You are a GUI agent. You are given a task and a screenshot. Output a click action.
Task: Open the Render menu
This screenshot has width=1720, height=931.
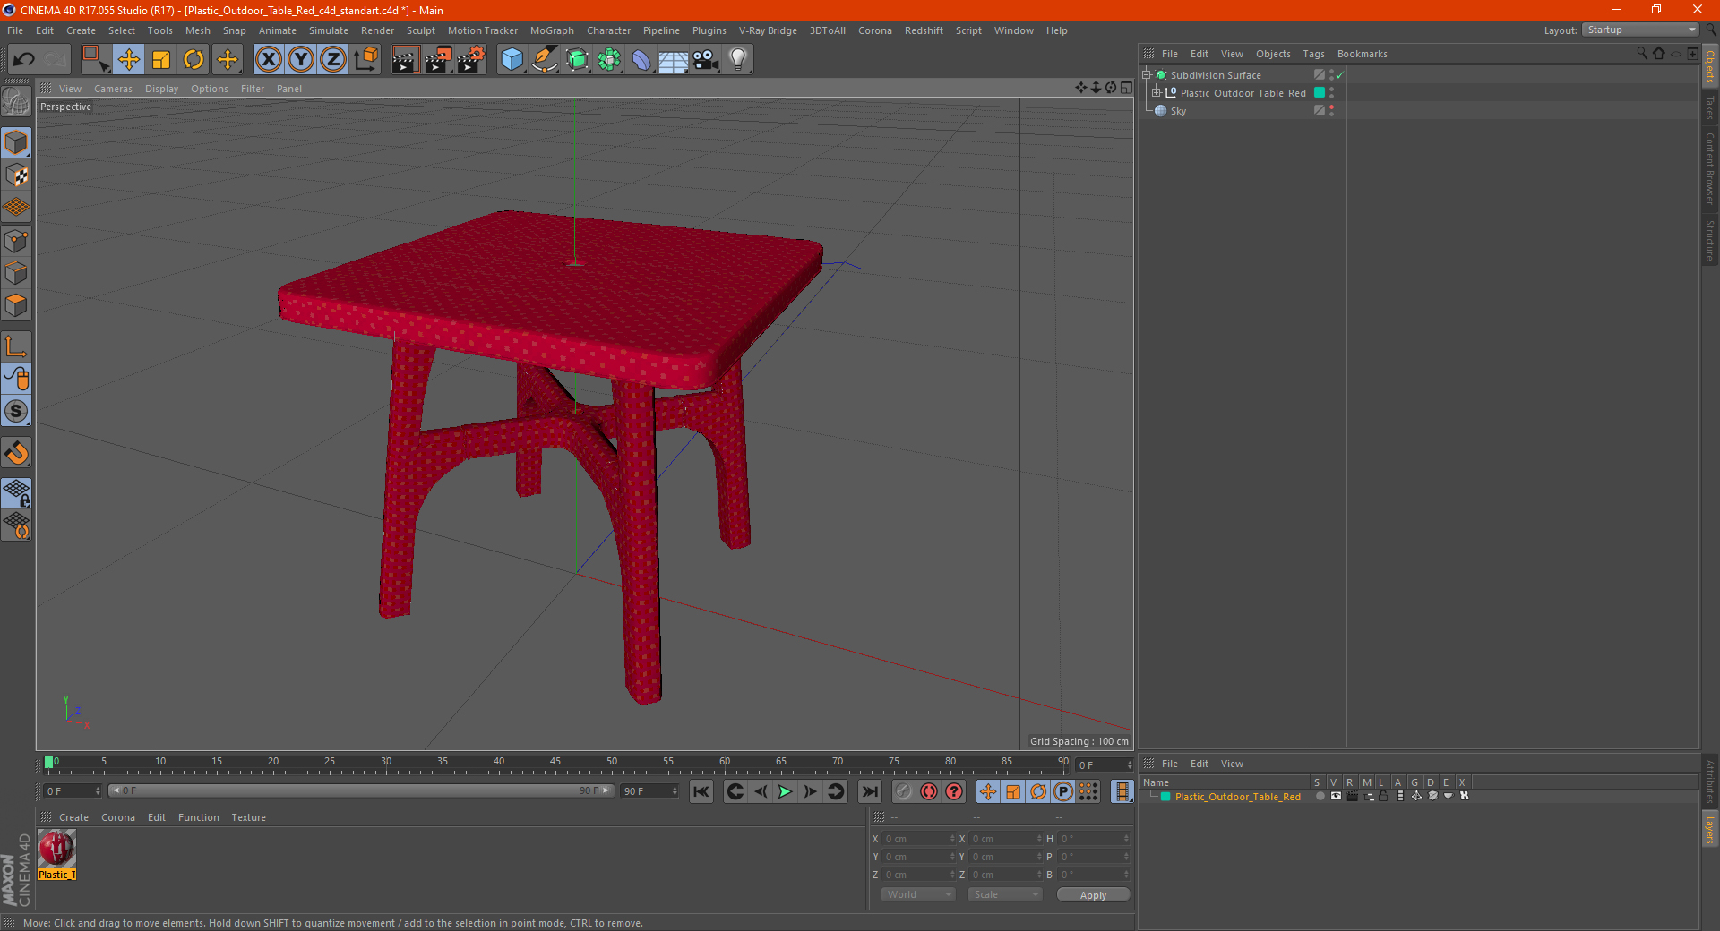click(377, 30)
